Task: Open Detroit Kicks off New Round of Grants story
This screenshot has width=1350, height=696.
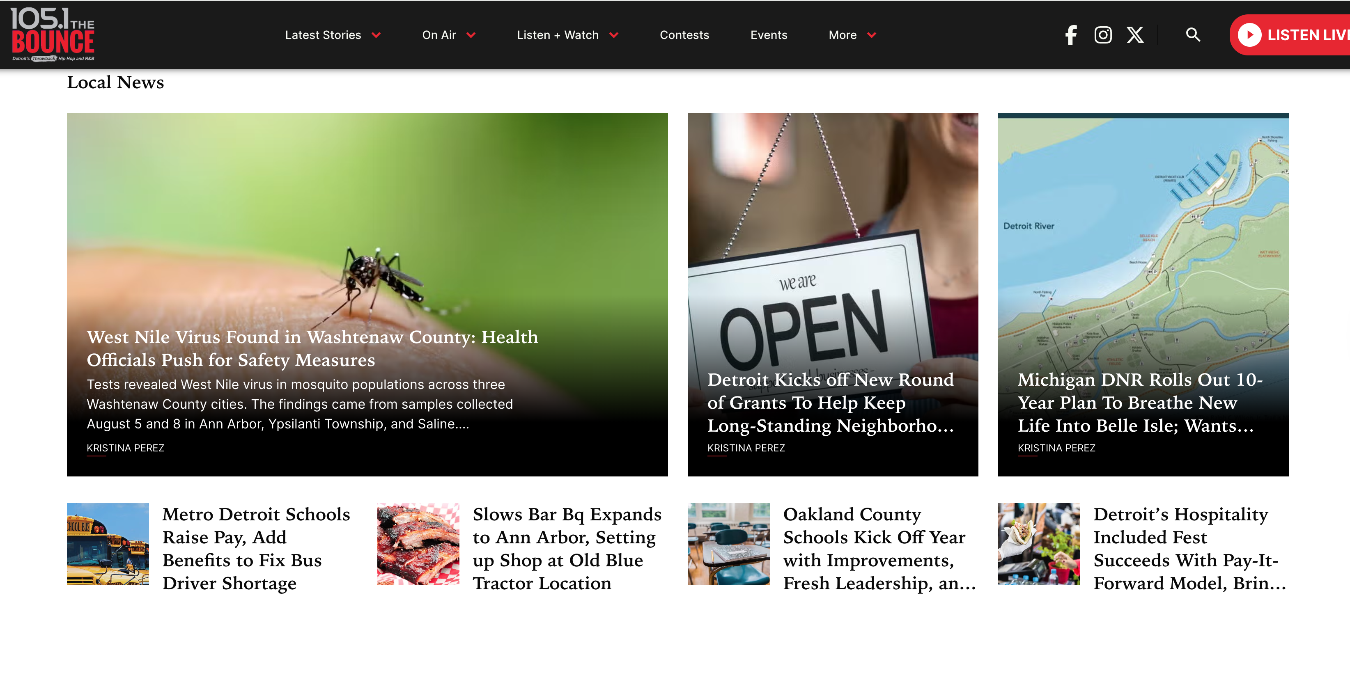Action: [831, 402]
